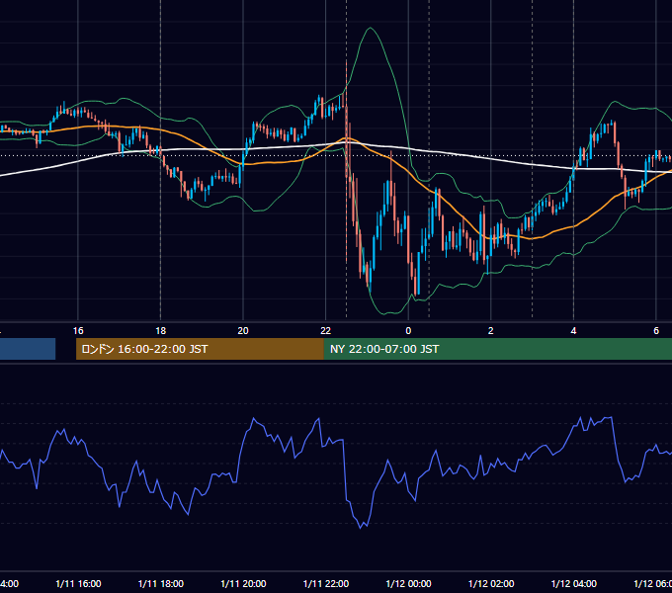
Task: Select the NY 22:00-07:00 JST session bar
Action: tap(497, 349)
